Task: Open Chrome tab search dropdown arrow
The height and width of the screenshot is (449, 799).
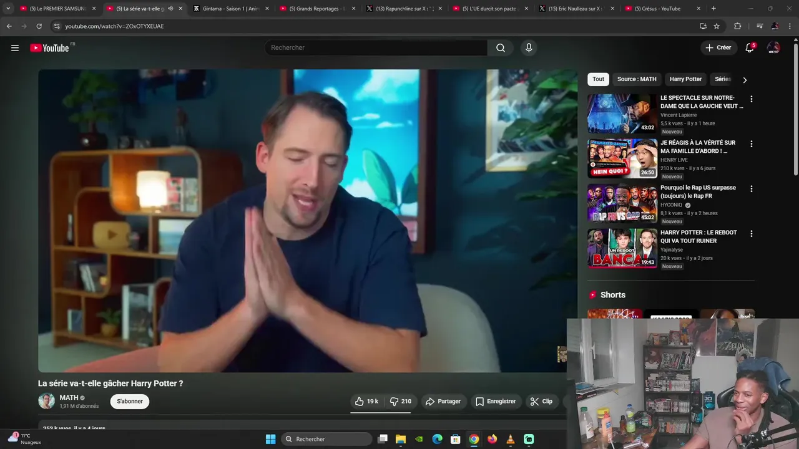Action: pos(8,9)
